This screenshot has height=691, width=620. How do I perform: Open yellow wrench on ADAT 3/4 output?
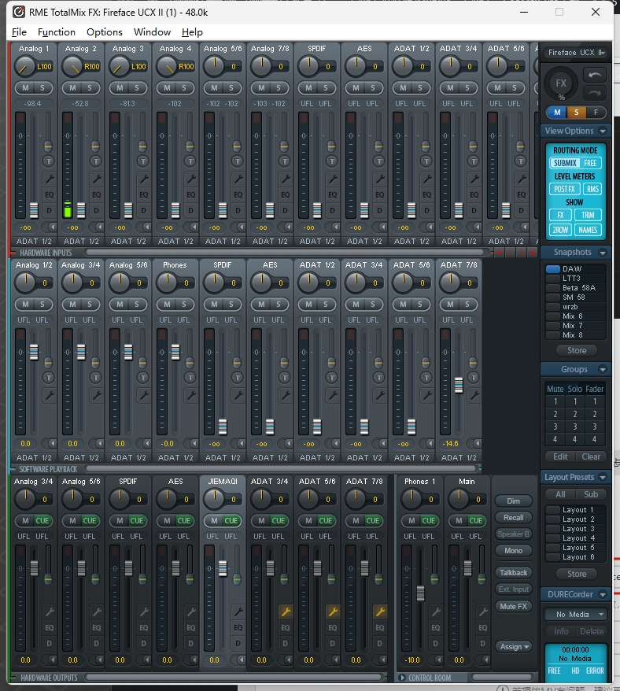(285, 612)
